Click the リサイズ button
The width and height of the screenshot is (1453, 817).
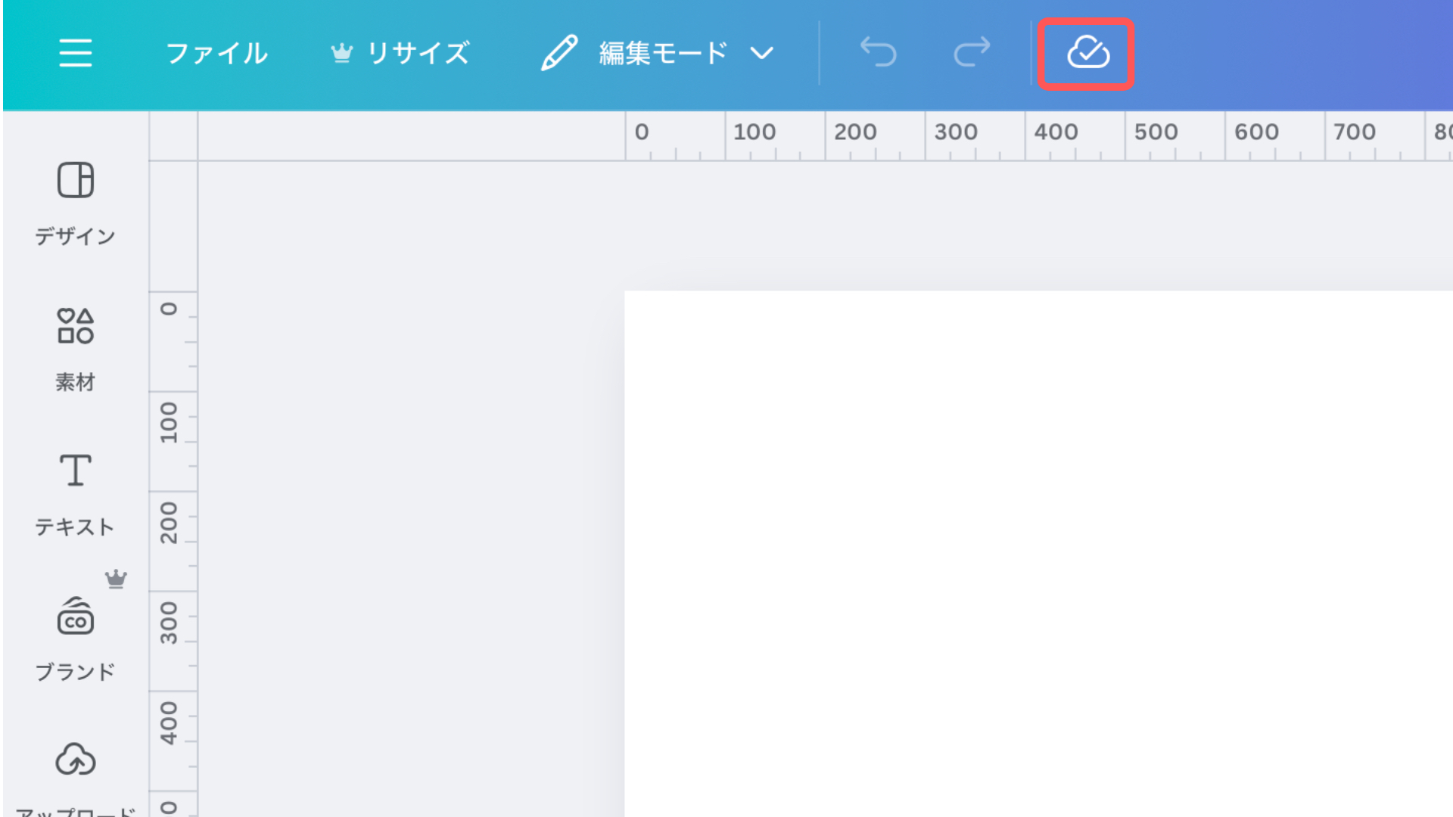click(x=400, y=53)
